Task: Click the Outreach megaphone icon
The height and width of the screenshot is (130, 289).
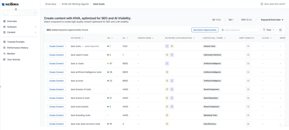Action: tap(5, 27)
